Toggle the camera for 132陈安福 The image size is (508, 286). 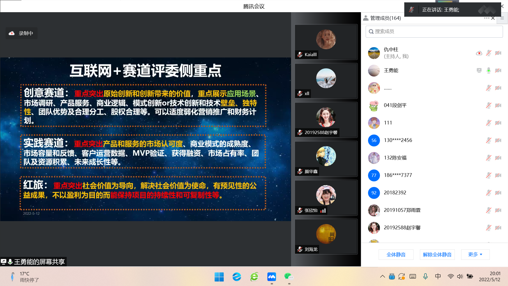click(x=498, y=158)
